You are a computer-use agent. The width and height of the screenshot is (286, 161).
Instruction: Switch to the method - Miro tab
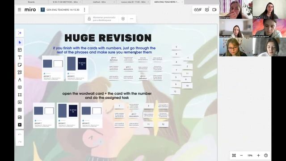coord(99,2)
